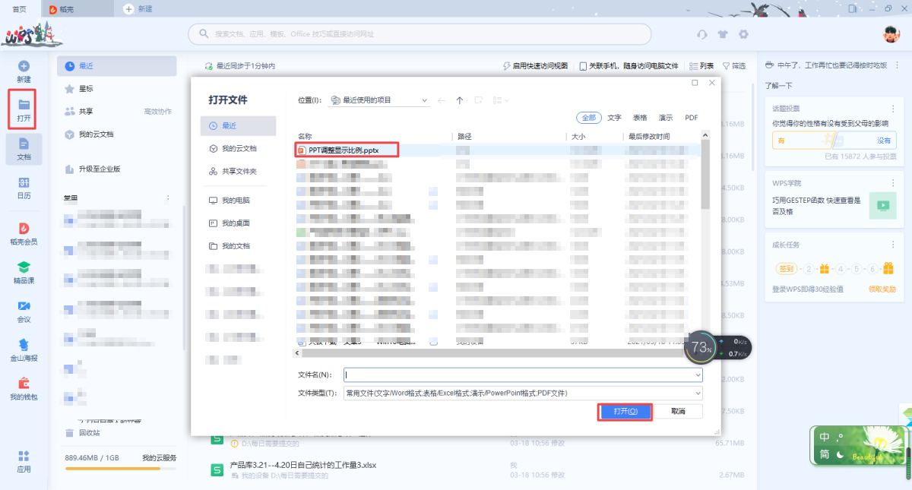
Task: Open 日历 calendar in the sidebar
Action: coord(24,183)
